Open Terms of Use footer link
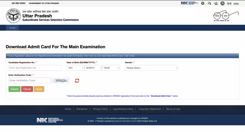This screenshot has width=245, height=132. pos(173,109)
